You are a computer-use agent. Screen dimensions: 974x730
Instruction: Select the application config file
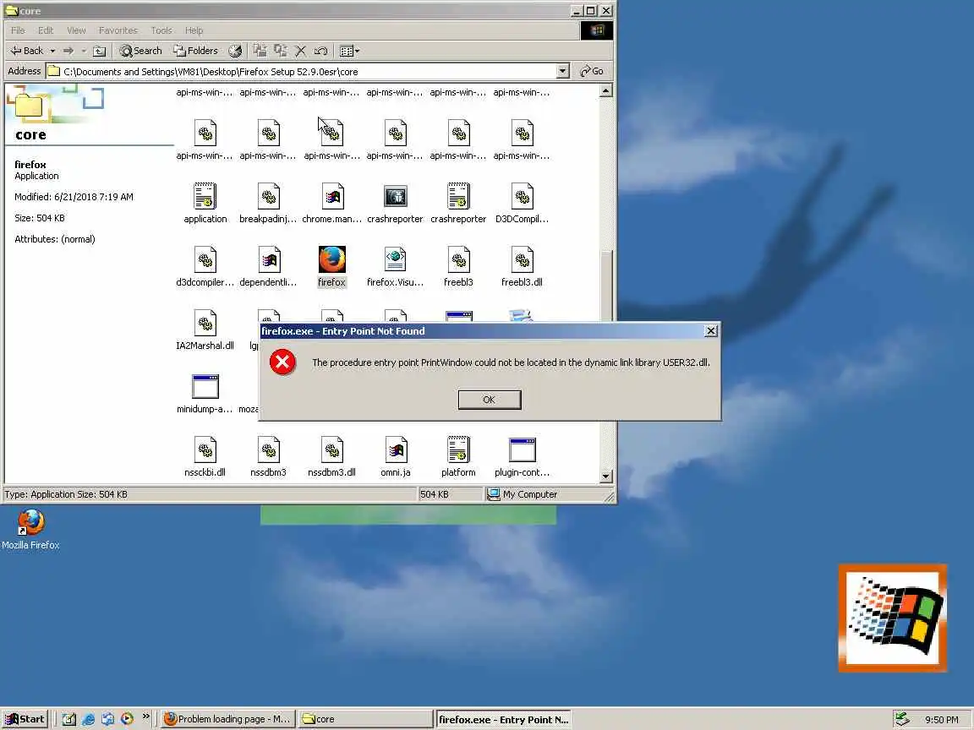tap(205, 204)
